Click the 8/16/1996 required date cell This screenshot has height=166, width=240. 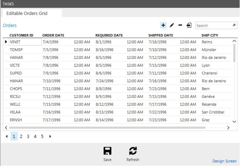(104, 50)
